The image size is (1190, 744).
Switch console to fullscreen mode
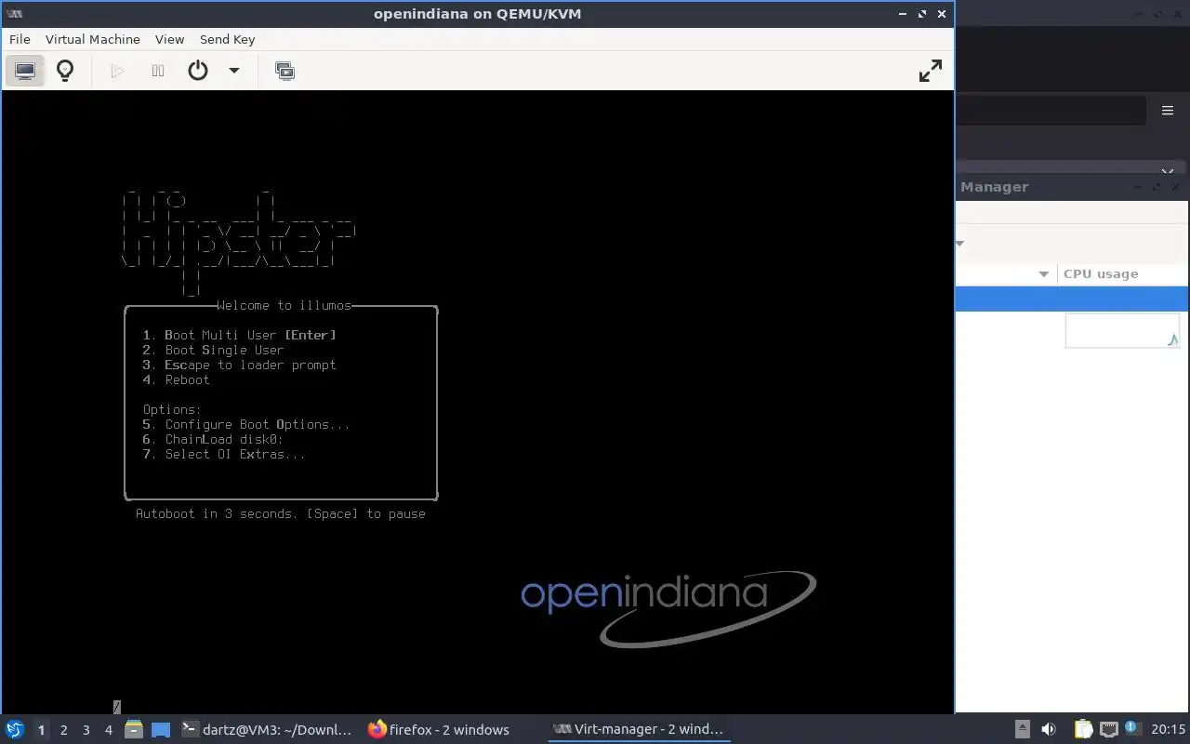coord(930,71)
